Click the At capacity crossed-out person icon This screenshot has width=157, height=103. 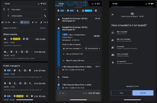113,62
